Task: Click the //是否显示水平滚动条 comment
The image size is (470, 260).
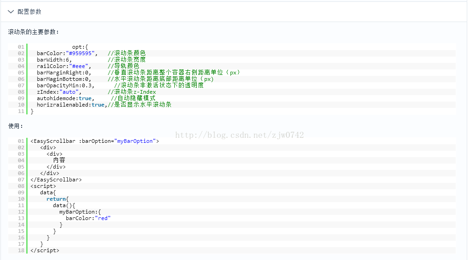Action: [139, 105]
